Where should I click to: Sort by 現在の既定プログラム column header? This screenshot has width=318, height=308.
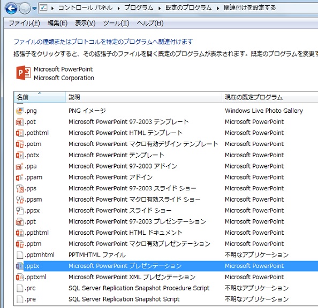pyautogui.click(x=270, y=97)
